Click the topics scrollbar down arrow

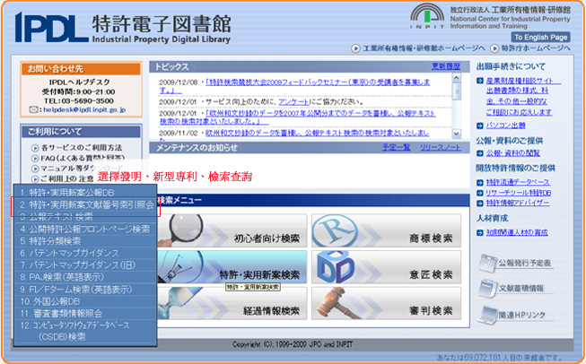(x=456, y=134)
